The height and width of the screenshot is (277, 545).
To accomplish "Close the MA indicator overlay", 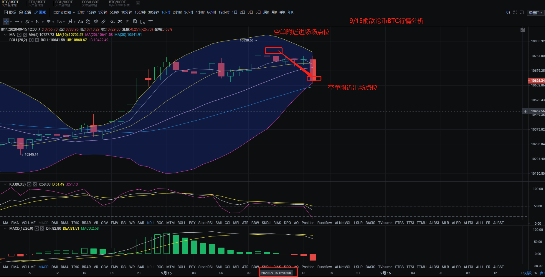I will [25, 35].
